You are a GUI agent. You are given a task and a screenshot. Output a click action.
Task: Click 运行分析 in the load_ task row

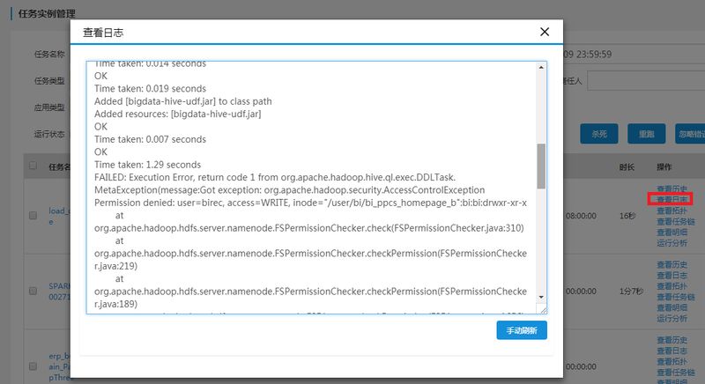(x=672, y=241)
